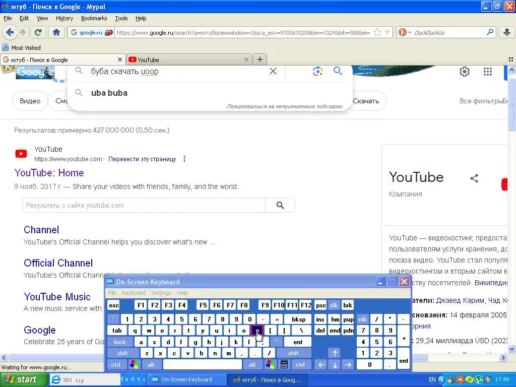Image resolution: width=516 pixels, height=387 pixels.
Task: Click the on-screen keyboard space bar
Action: [203, 365]
